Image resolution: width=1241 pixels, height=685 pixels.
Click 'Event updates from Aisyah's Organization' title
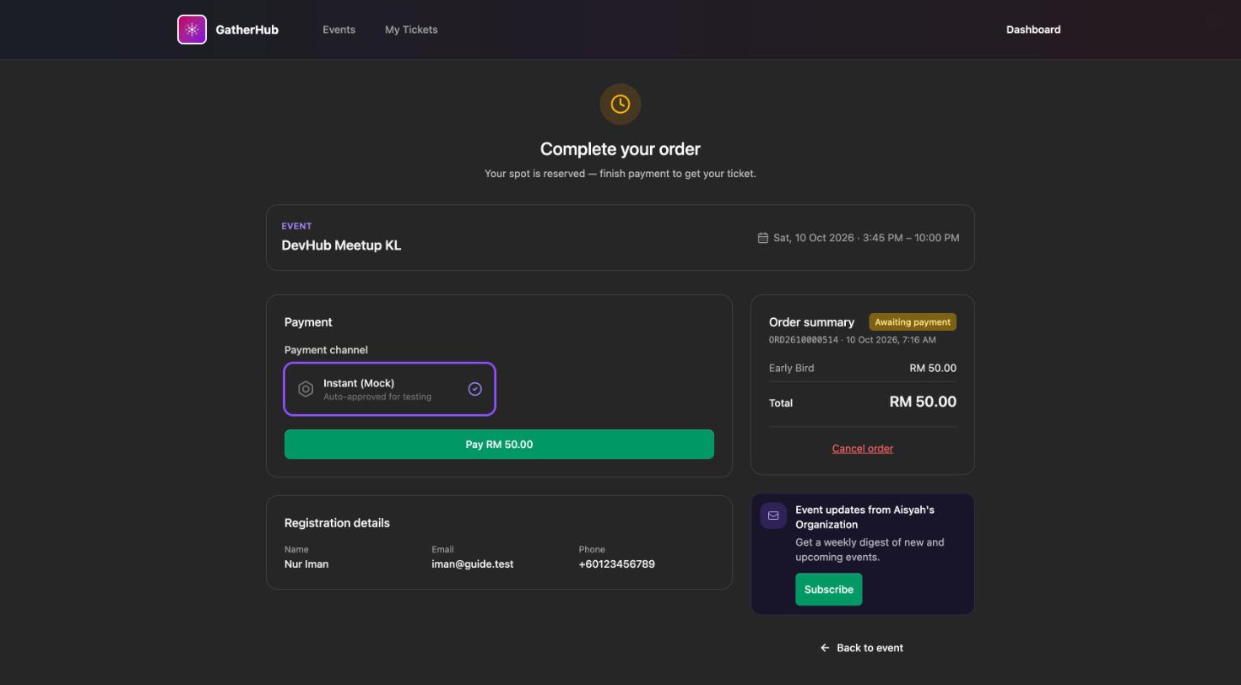864,517
